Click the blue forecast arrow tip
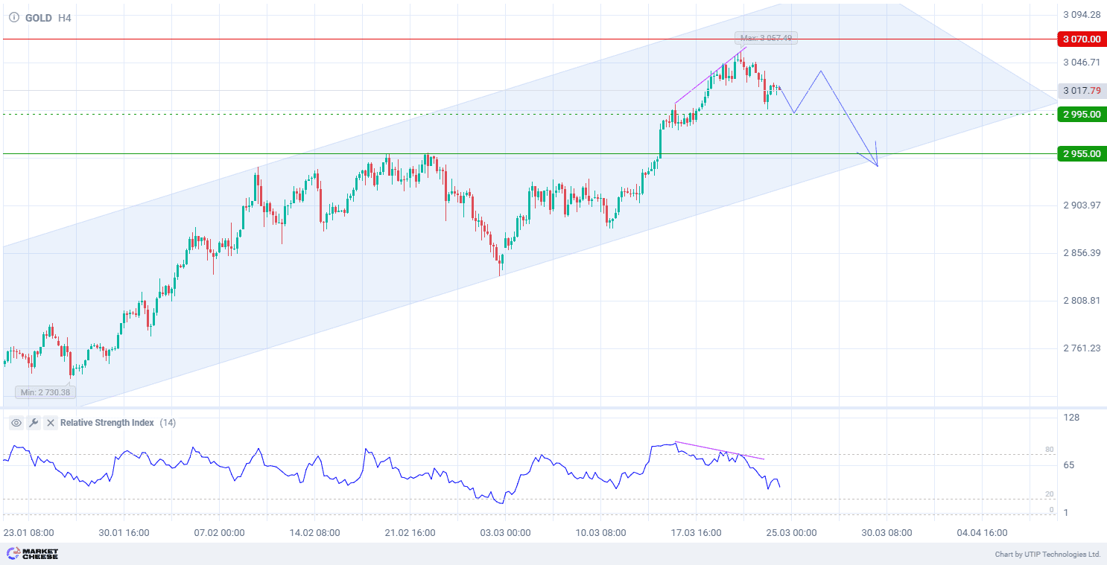 click(878, 165)
